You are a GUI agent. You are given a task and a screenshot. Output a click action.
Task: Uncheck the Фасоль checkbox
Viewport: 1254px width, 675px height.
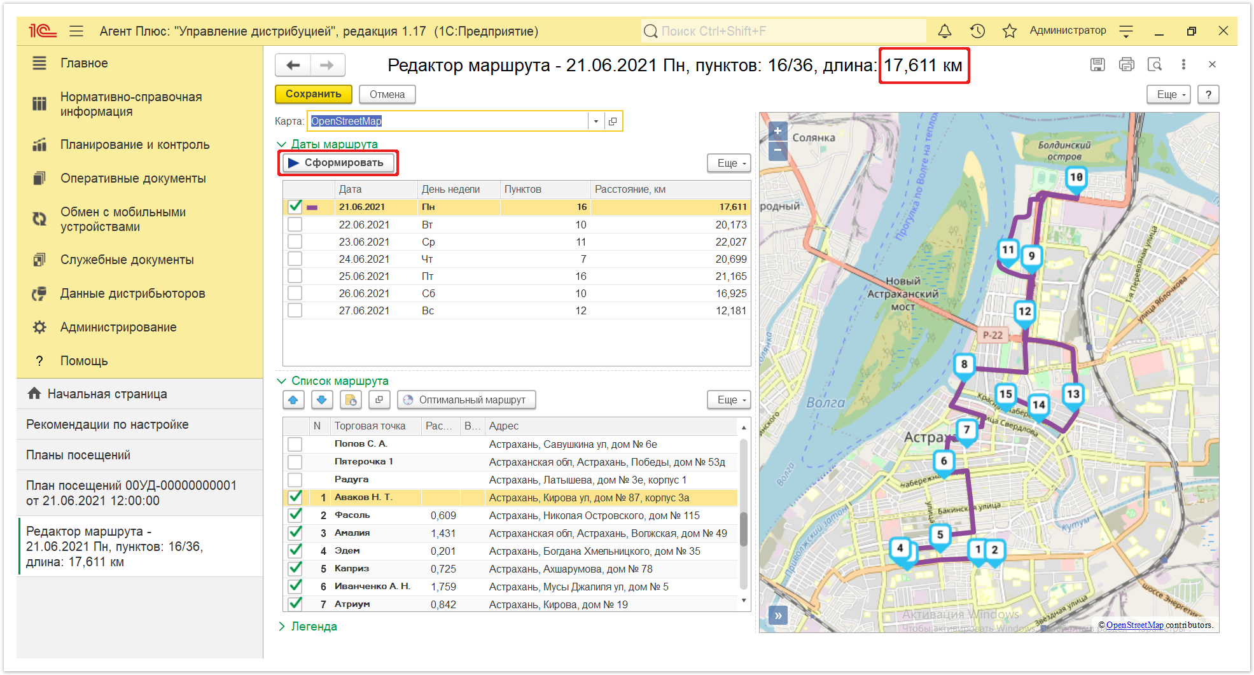click(x=295, y=515)
